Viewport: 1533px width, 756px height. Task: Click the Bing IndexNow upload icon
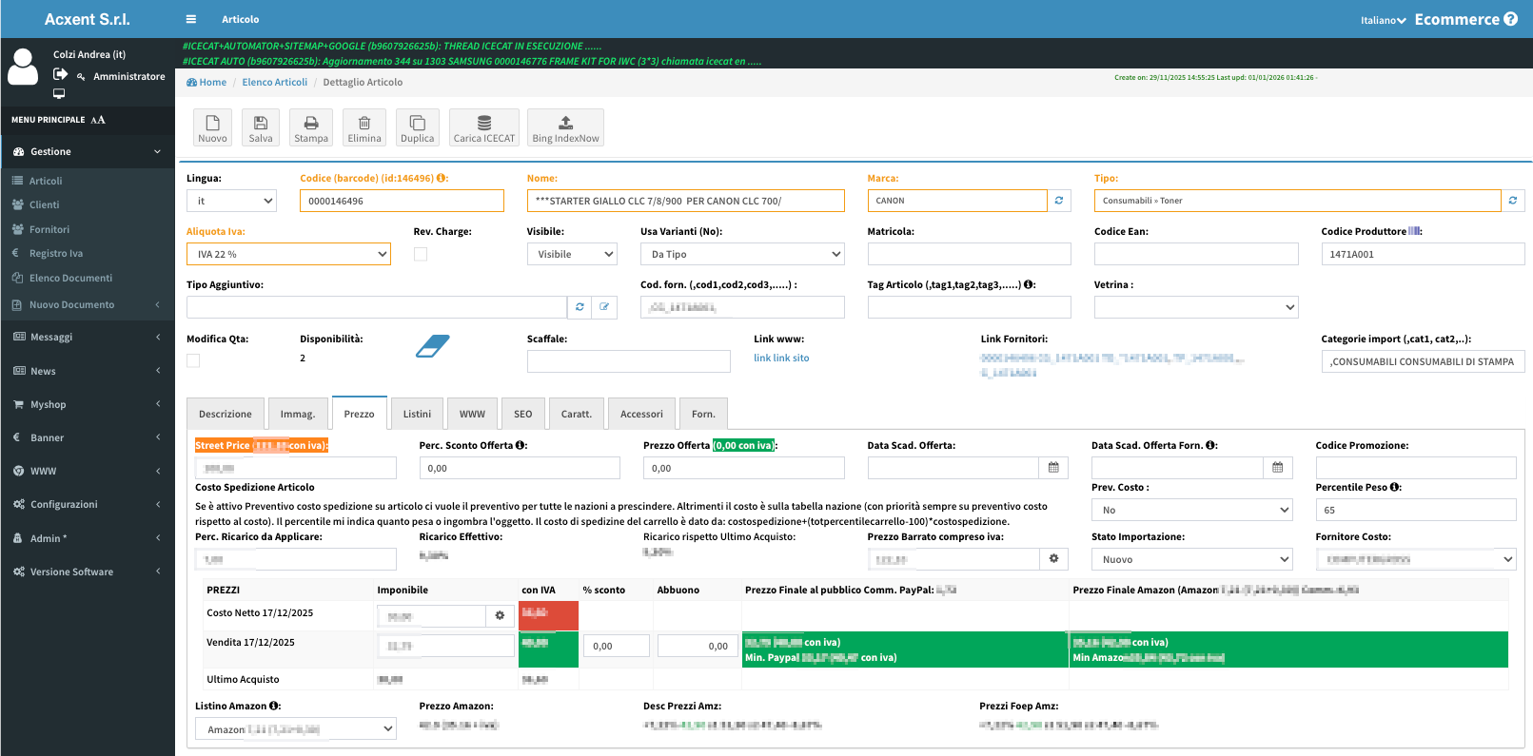[565, 124]
